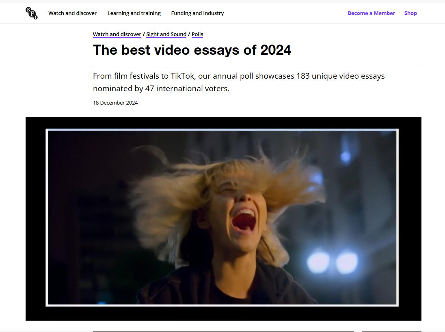Open the Learning and training menu

pyautogui.click(x=134, y=13)
